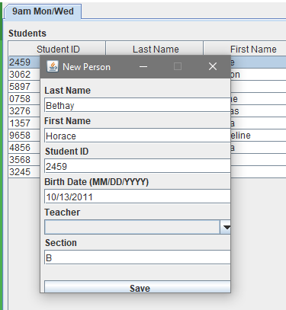Click the disabled maximize button of New Person
Image resolution: width=286 pixels, height=310 pixels.
(178, 67)
